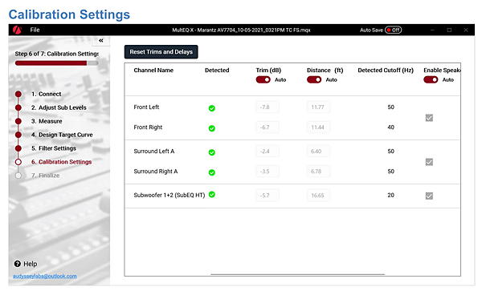This screenshot has height=291, width=482.
Task: Click the Front Left trim value field
Action: [268, 107]
